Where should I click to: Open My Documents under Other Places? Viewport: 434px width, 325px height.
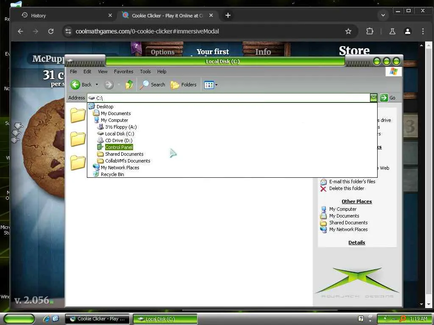[x=344, y=216]
